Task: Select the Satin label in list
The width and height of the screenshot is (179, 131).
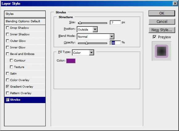Action: click(13, 73)
